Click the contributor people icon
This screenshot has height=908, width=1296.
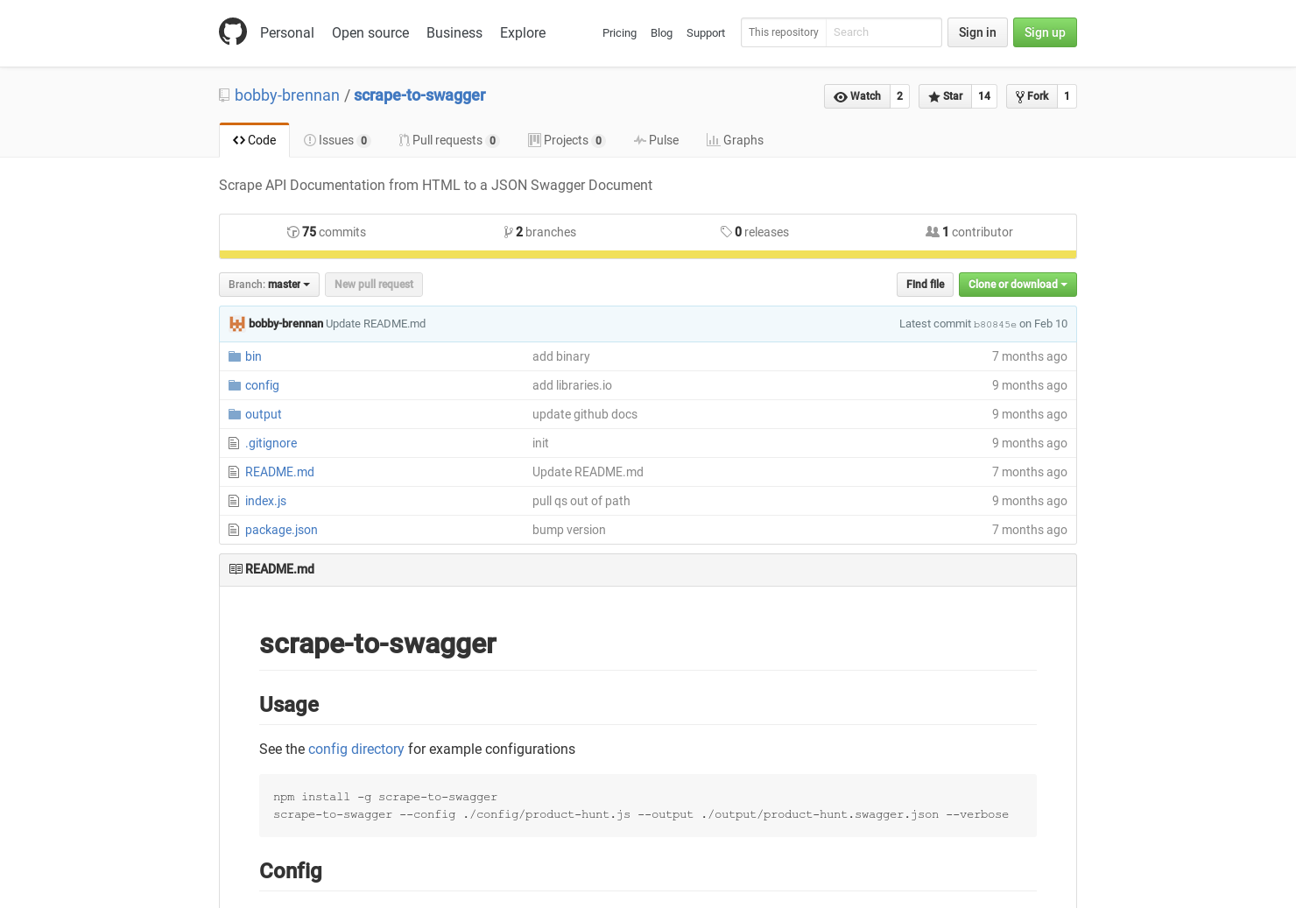click(933, 232)
